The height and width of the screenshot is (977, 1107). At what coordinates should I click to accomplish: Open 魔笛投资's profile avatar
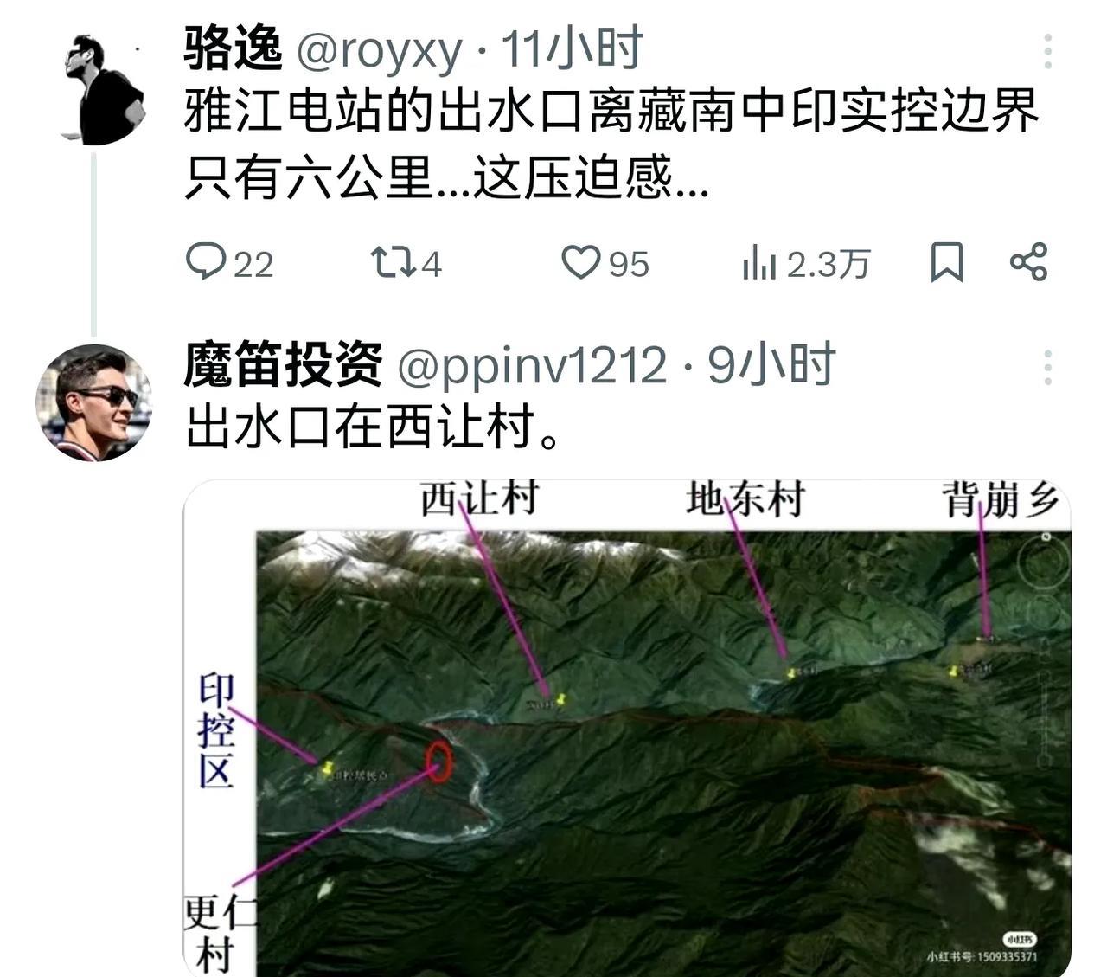tap(94, 402)
